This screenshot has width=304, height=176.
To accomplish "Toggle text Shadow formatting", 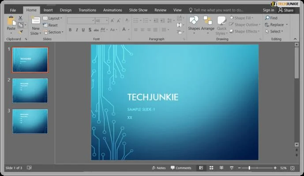I will (90, 30).
